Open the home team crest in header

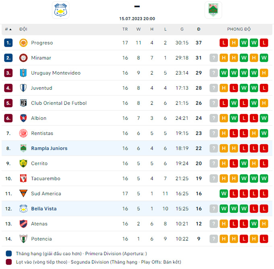(x=61, y=10)
